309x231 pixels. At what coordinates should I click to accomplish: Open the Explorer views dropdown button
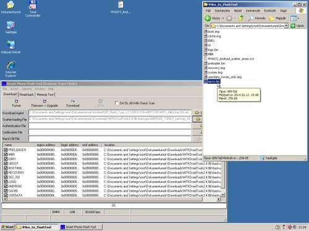tap(295, 18)
